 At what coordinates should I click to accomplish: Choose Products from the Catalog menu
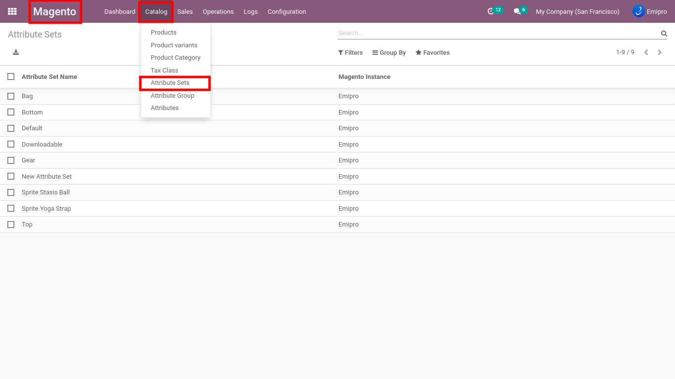tap(175, 32)
